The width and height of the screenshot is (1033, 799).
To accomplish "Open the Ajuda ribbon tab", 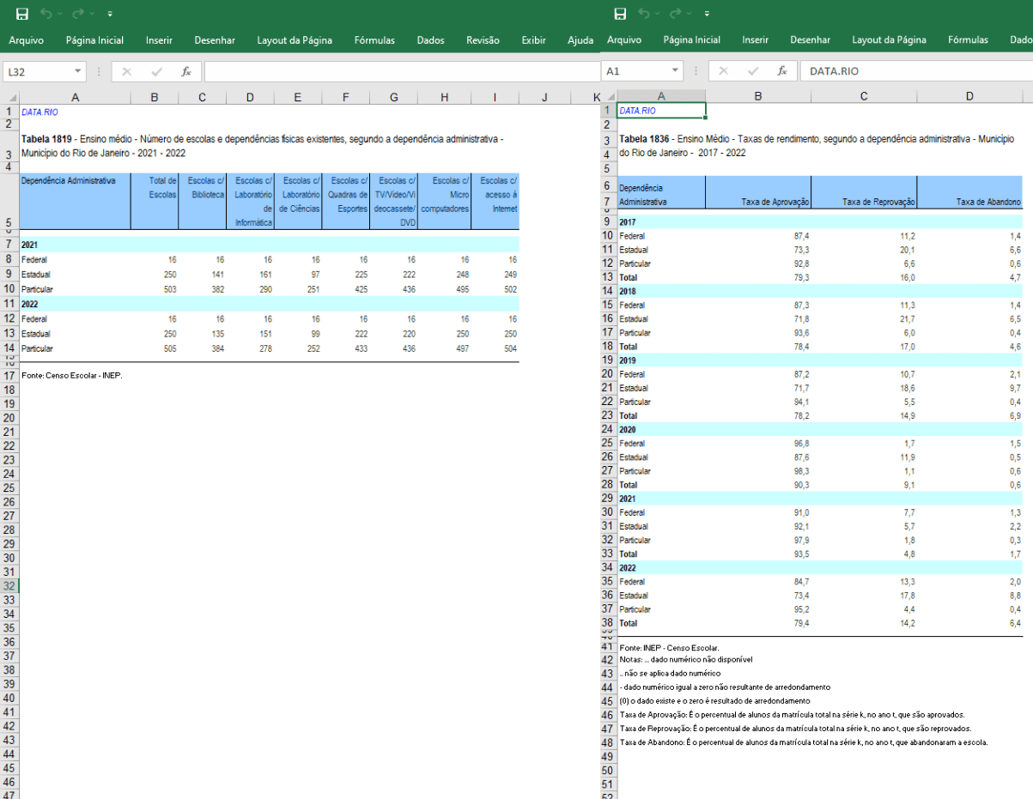I will [x=580, y=40].
